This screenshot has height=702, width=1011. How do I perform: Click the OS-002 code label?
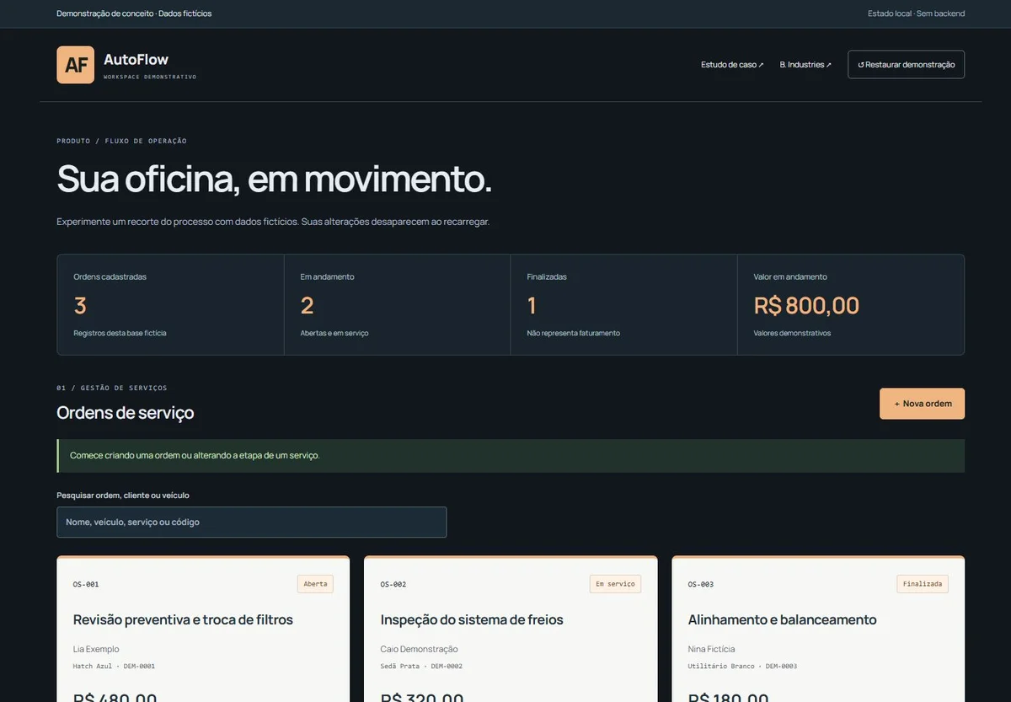coord(393,584)
